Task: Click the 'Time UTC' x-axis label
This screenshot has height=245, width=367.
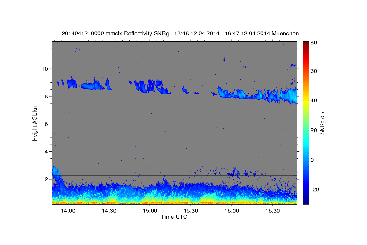Action: coord(174,217)
